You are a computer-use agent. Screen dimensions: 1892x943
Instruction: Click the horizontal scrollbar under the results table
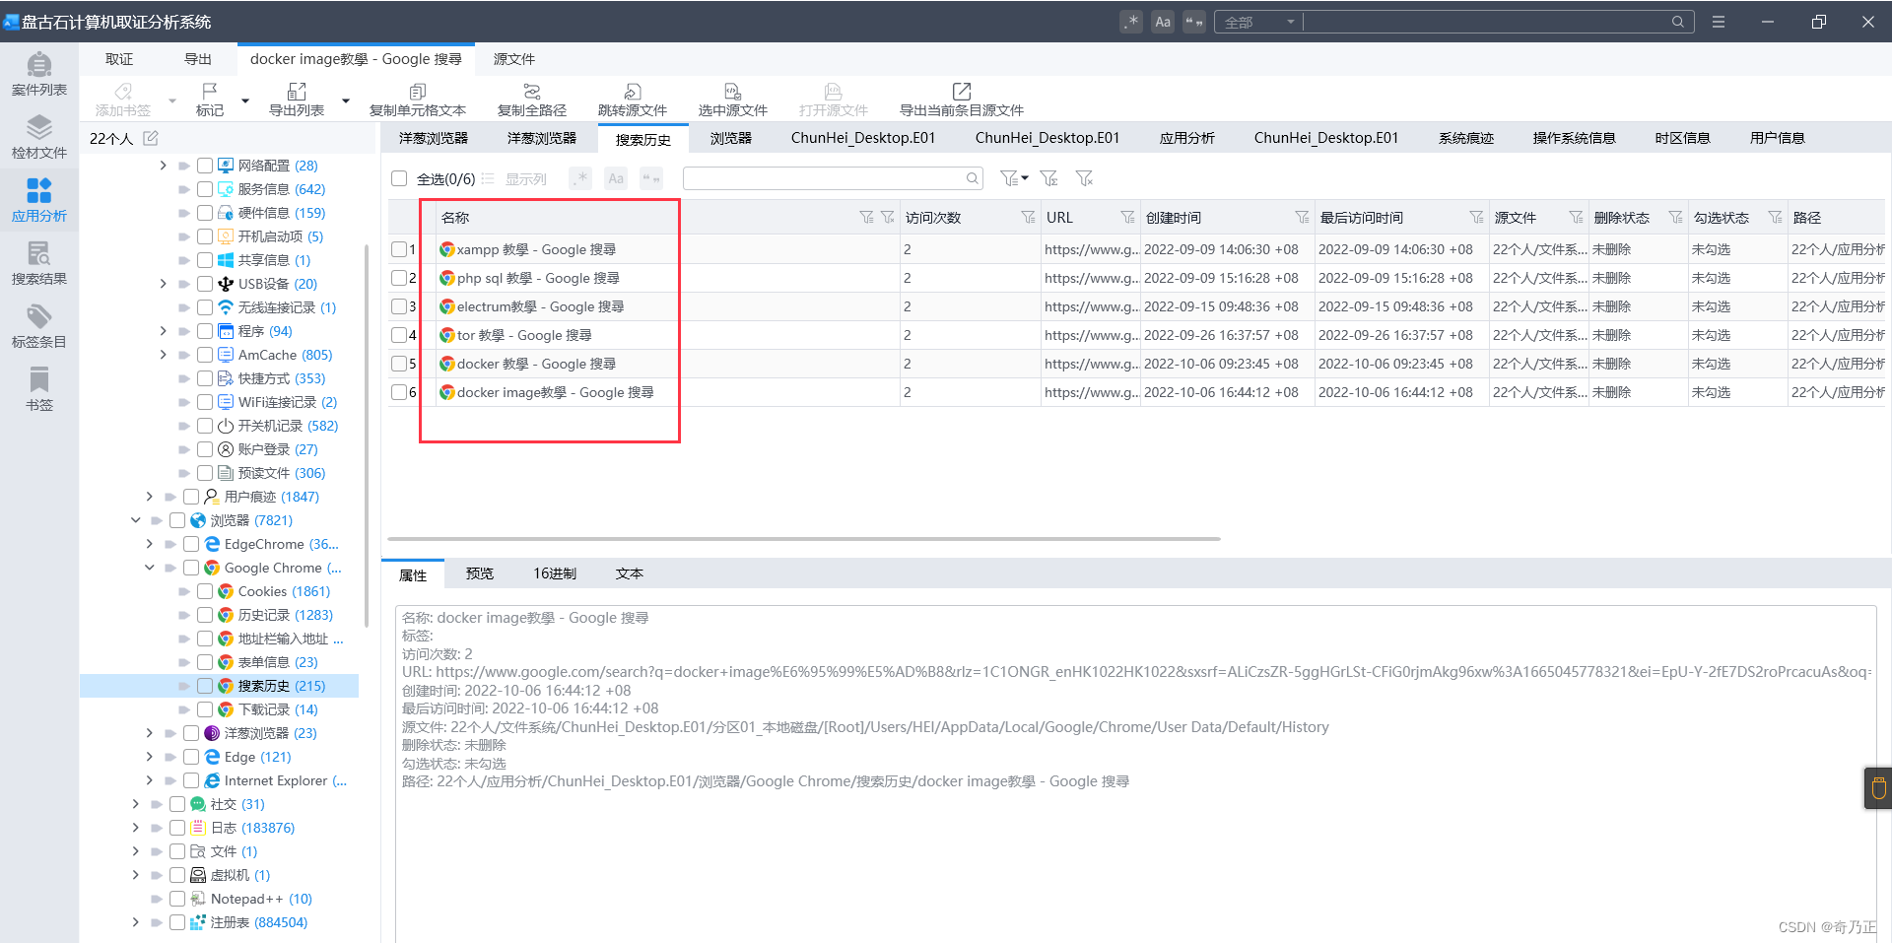(804, 539)
